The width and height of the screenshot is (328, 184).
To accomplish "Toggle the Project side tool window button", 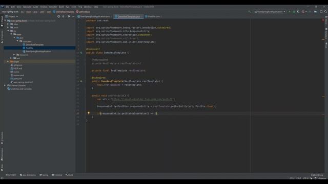I will pyautogui.click(x=2, y=21).
